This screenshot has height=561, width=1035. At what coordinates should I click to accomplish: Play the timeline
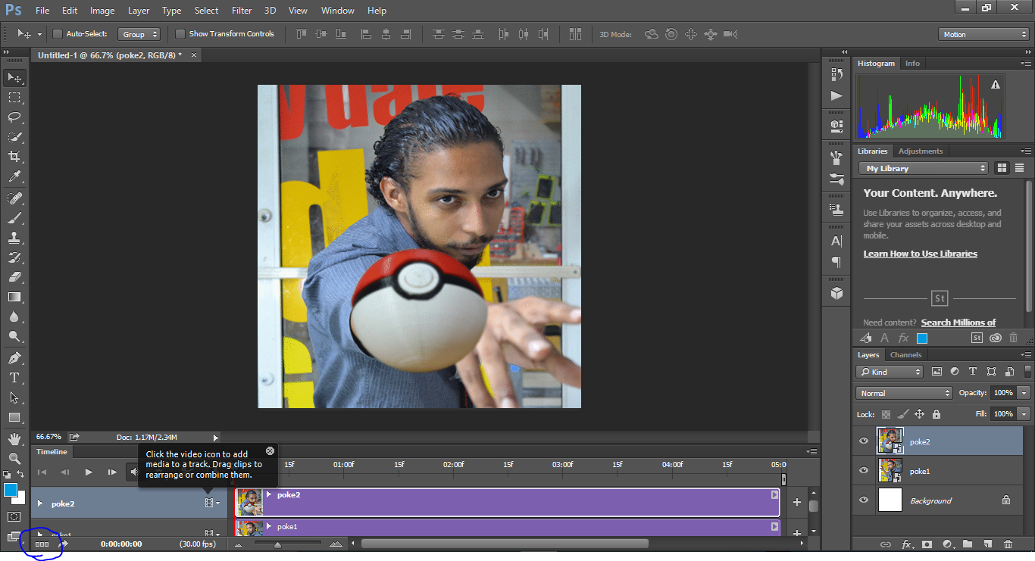[89, 472]
